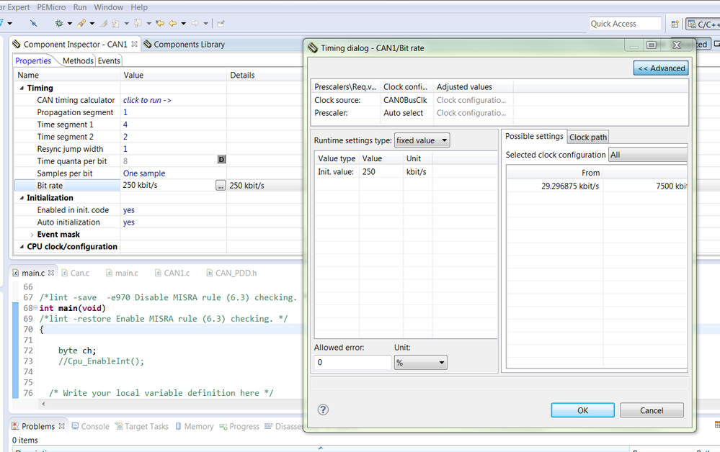Click the Back navigation yellow arrow
This screenshot has width=720, height=452.
173,23
